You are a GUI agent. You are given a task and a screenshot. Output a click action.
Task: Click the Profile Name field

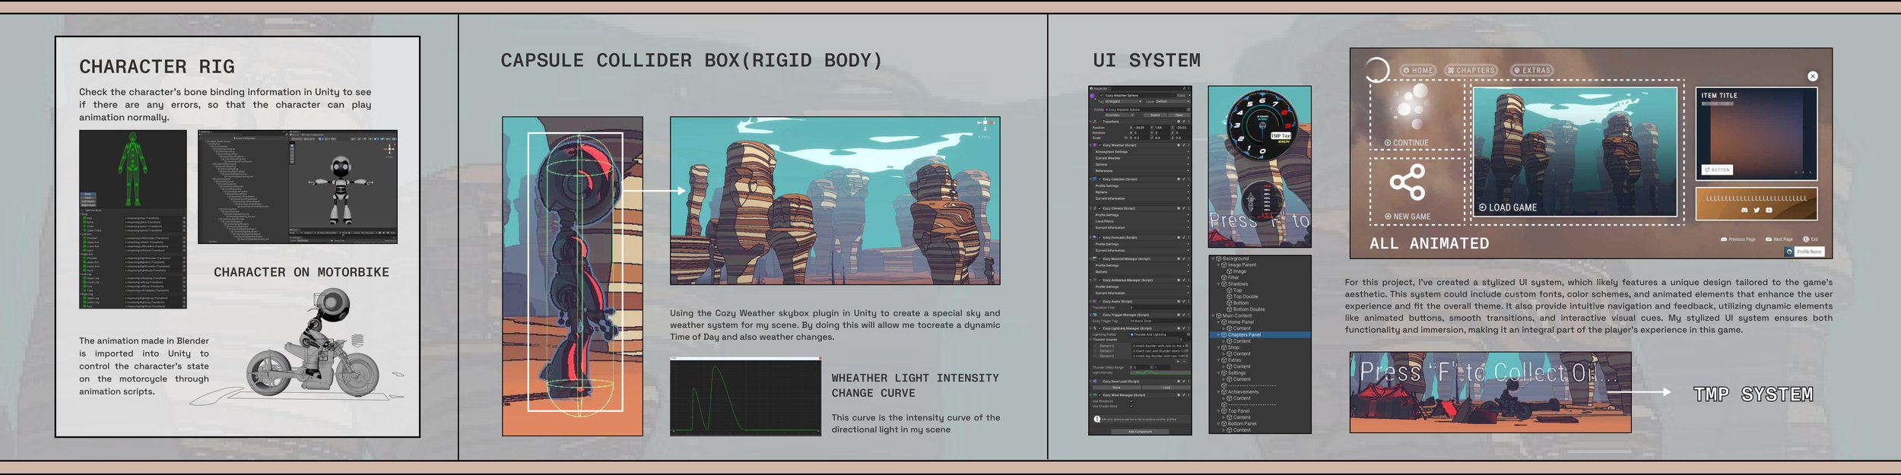[x=1810, y=252]
